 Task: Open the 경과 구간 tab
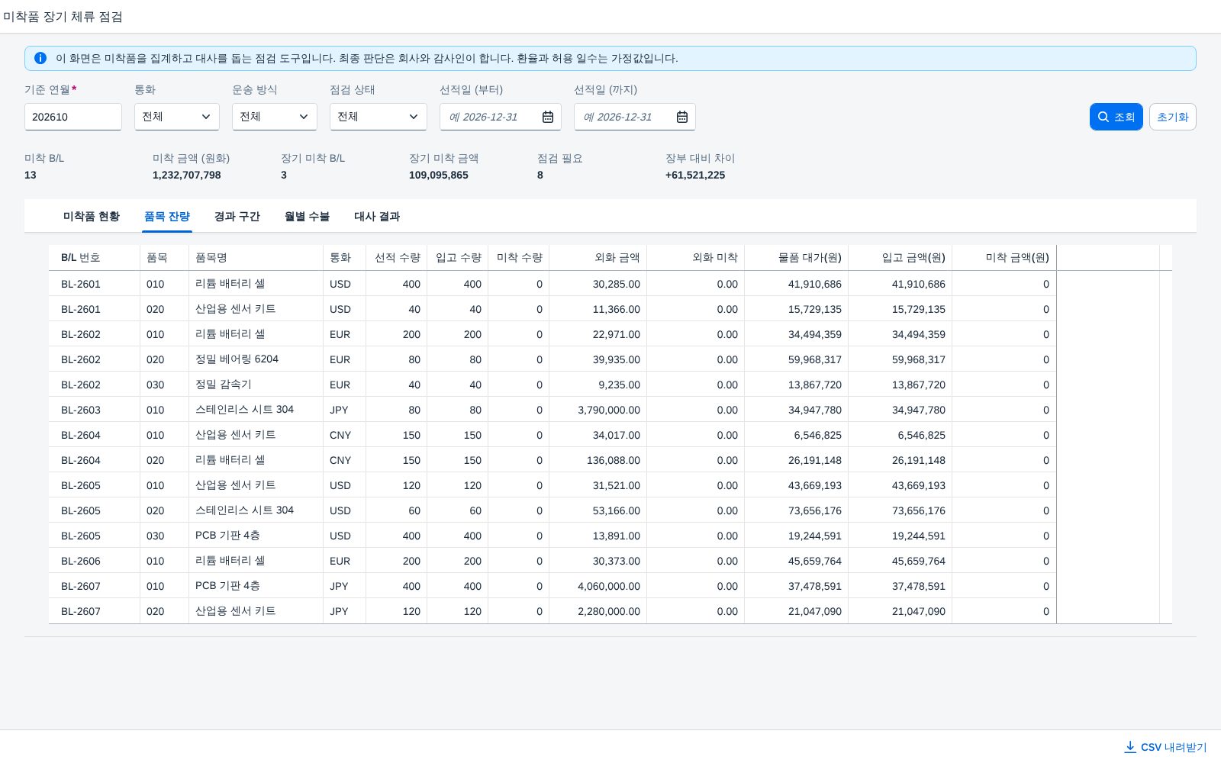(237, 217)
